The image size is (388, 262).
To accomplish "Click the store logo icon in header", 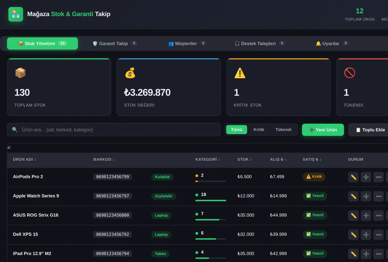I will click(x=16, y=14).
